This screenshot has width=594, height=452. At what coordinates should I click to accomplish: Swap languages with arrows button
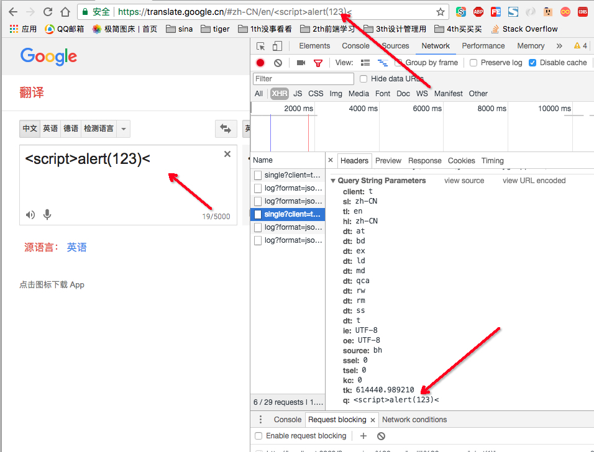coord(226,129)
